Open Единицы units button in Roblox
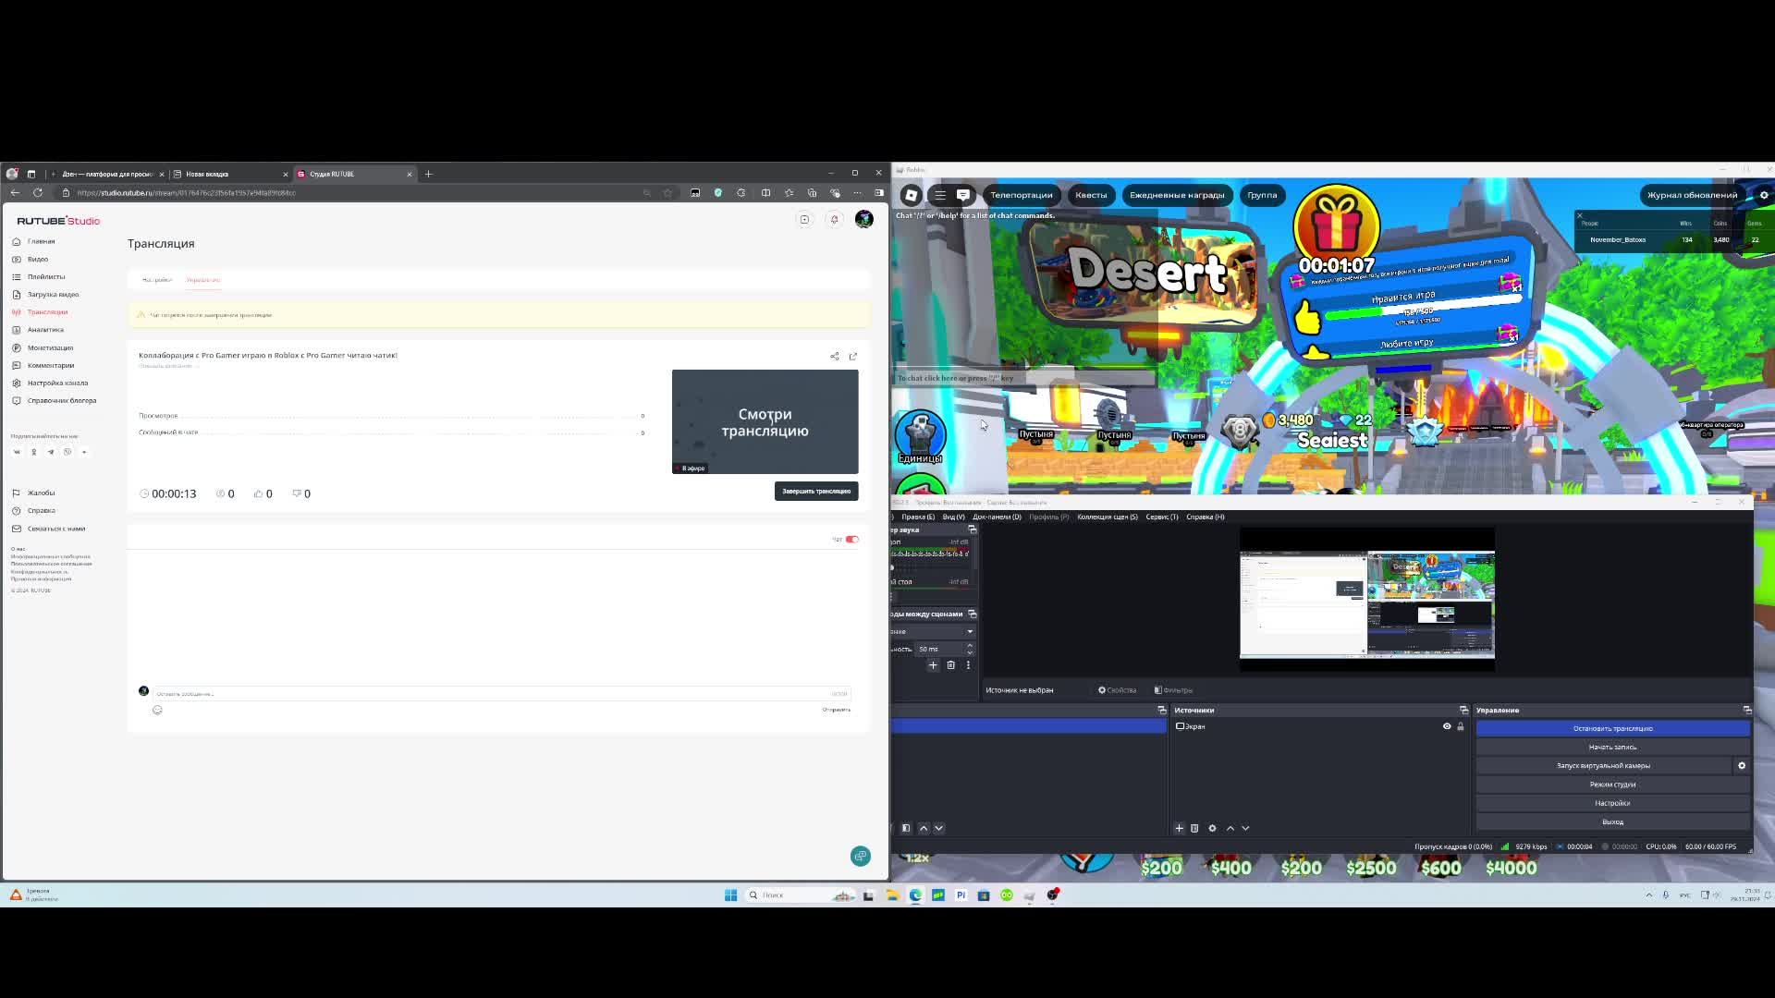 click(x=920, y=436)
